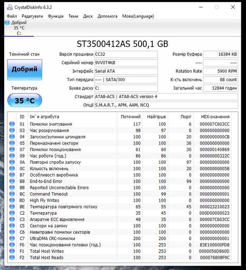Click the options field S.M.A.R.T., APM, AAM, NCQ
The height and width of the screenshot is (270, 246).
tap(166, 105)
